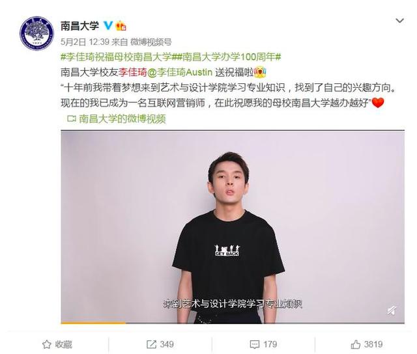Click the membership crown badge icon
This screenshot has width=417, height=354.
tap(121, 25)
